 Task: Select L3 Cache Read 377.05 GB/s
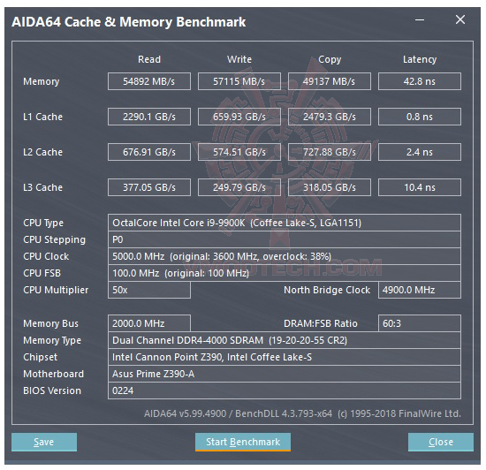pyautogui.click(x=149, y=187)
